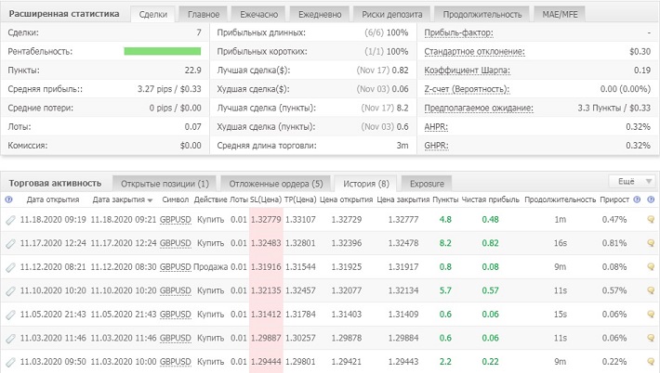Click the tag icon of 11.10.2020 10:20 trade
This screenshot has height=373, width=660.
[x=10, y=290]
